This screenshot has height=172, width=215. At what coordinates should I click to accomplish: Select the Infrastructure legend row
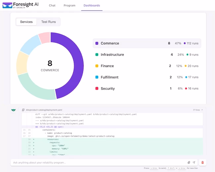coord(147,55)
